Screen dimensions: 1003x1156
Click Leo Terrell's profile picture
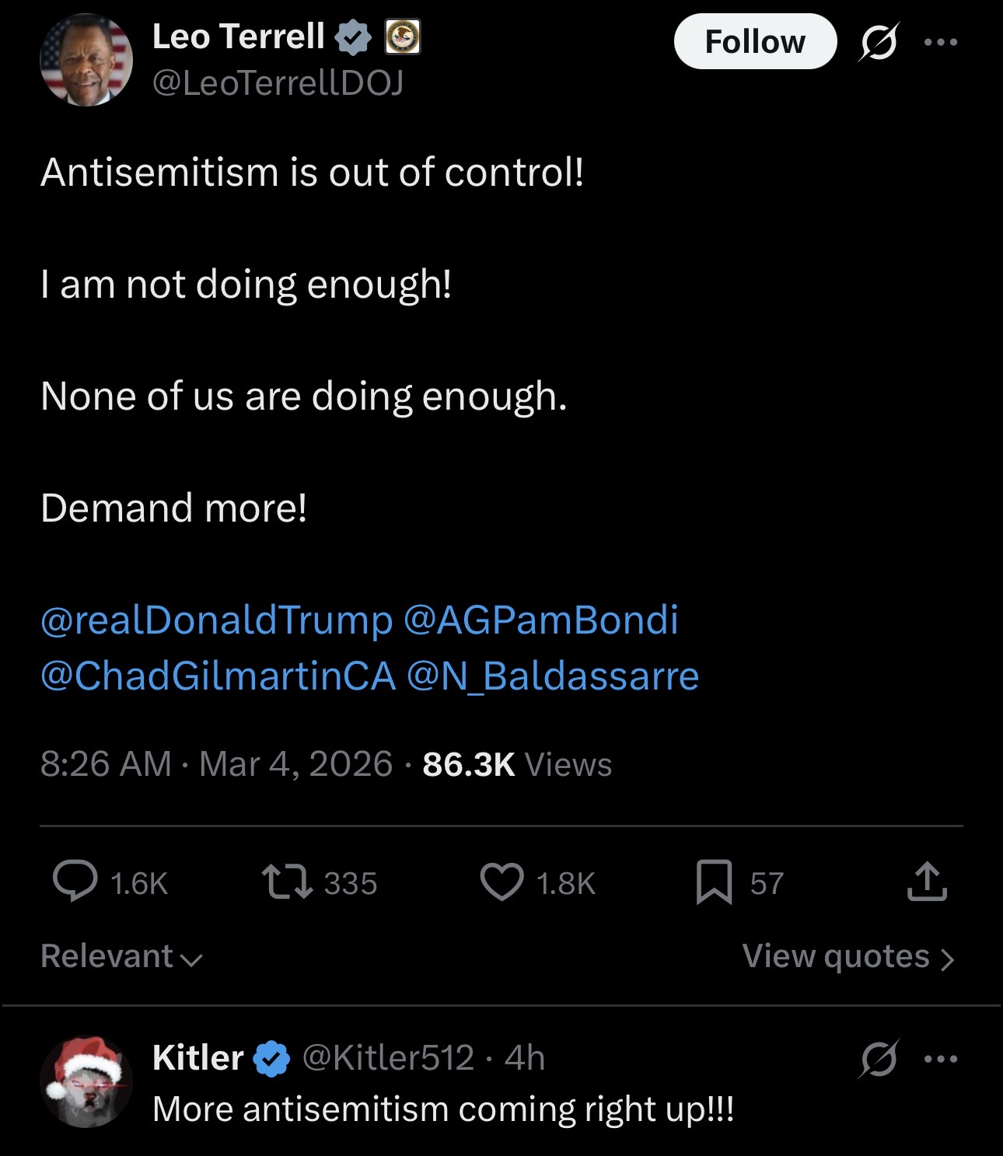click(x=86, y=61)
